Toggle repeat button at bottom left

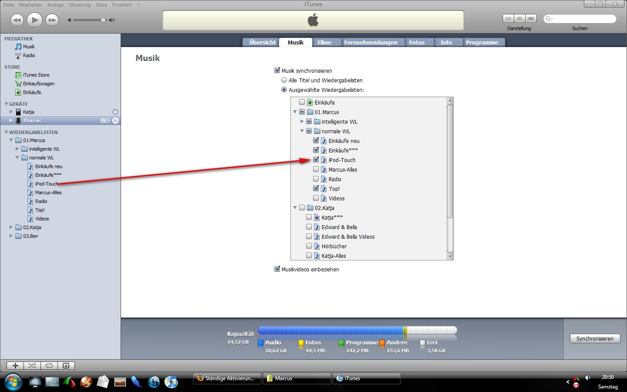point(49,366)
